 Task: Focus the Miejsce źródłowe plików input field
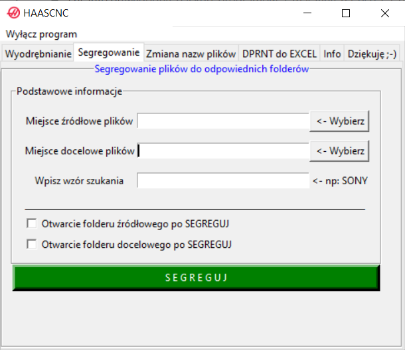tap(223, 121)
